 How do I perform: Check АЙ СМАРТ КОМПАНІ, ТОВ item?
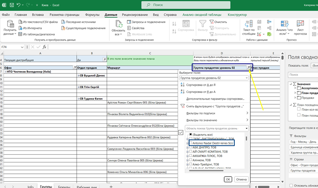190,151
